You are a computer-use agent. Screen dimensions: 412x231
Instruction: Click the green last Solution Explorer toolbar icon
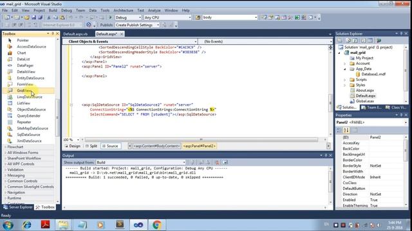[379, 40]
